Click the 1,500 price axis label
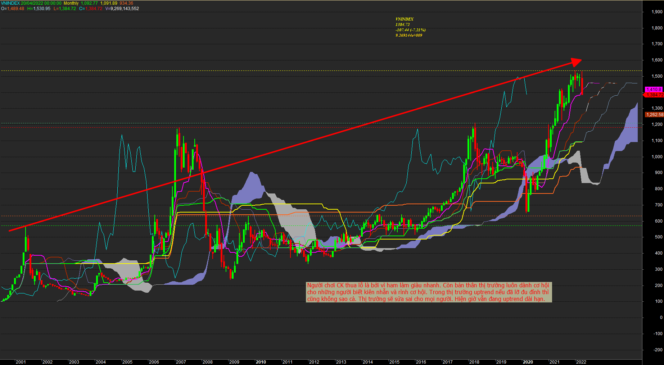The width and height of the screenshot is (664, 365). [x=657, y=76]
